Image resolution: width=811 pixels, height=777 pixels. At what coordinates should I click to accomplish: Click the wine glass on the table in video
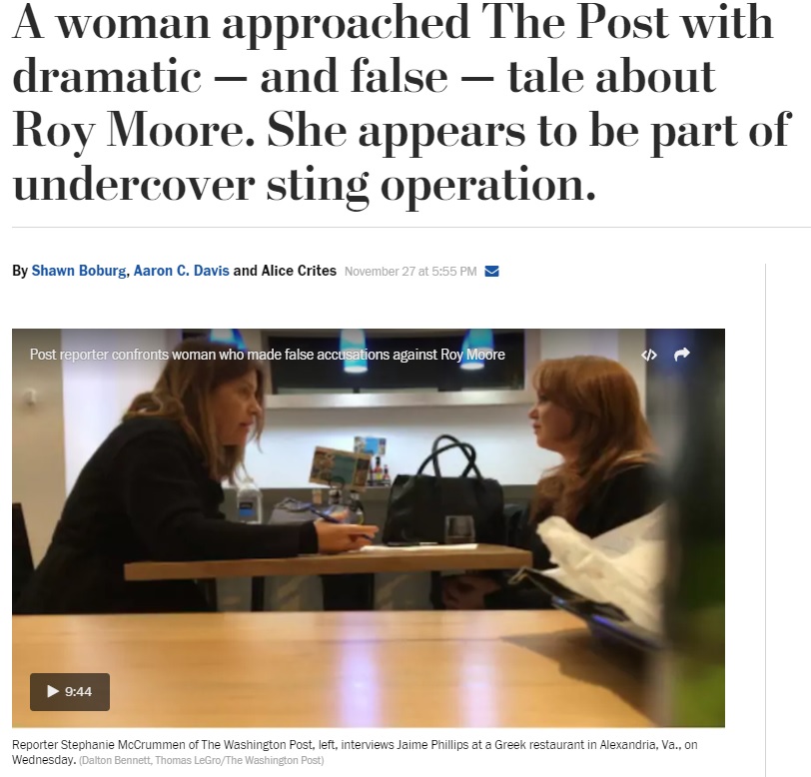point(459,528)
